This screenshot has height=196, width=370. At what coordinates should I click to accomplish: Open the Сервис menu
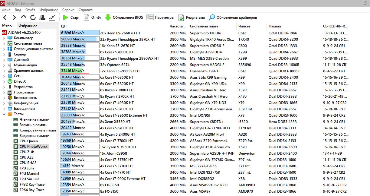tap(68, 10)
